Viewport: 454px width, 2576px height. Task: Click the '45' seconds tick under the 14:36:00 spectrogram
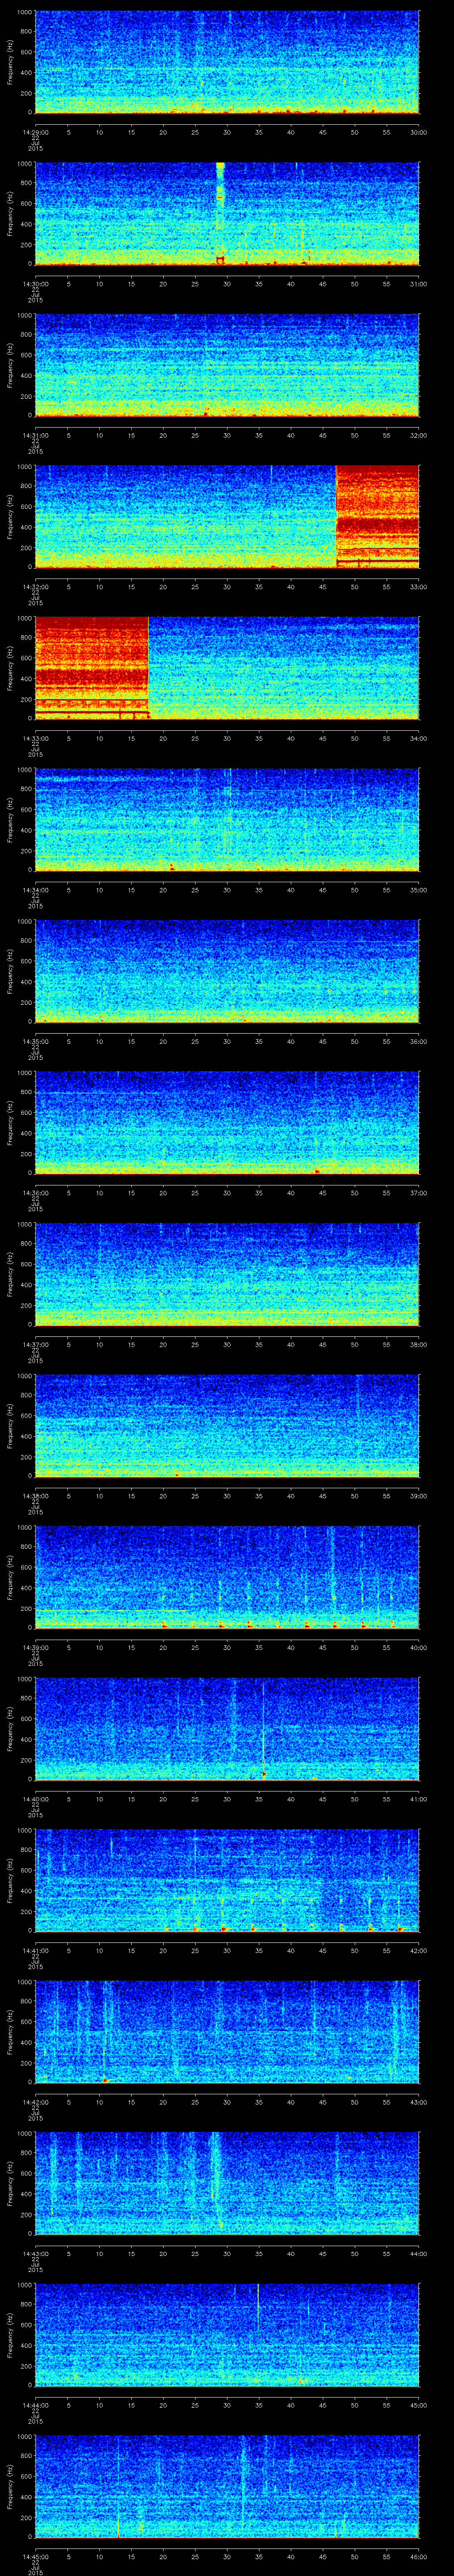point(322,1193)
